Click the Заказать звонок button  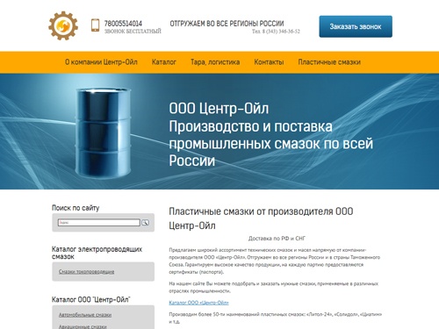[356, 26]
